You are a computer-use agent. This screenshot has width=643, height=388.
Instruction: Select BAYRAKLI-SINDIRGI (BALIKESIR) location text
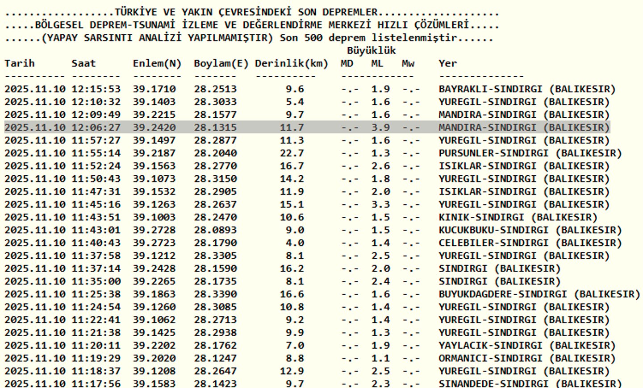(x=527, y=89)
